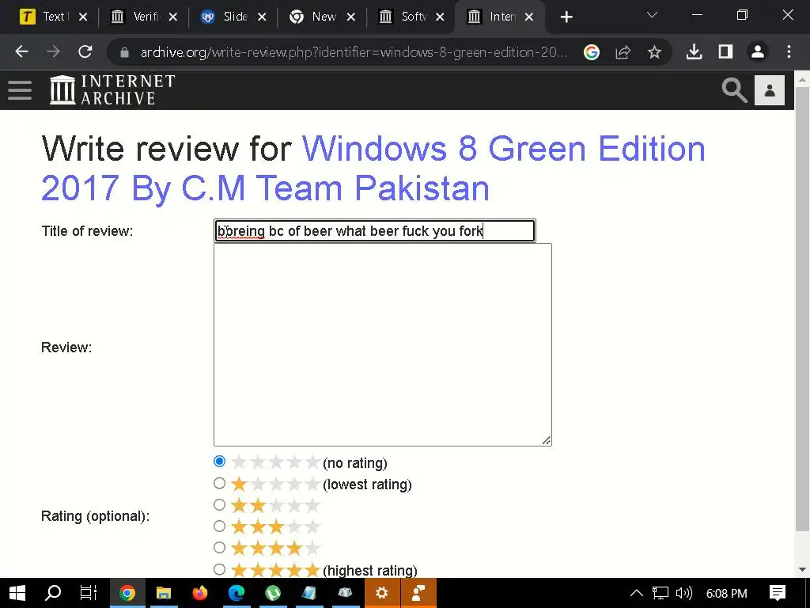Open the orange gear app on taskbar
The height and width of the screenshot is (608, 810).
[x=382, y=593]
